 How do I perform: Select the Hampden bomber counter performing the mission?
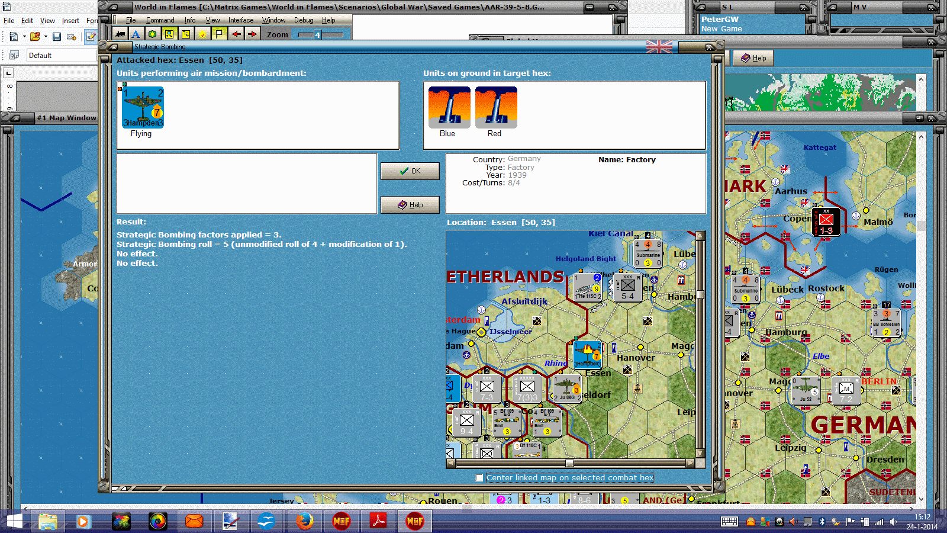(x=142, y=108)
